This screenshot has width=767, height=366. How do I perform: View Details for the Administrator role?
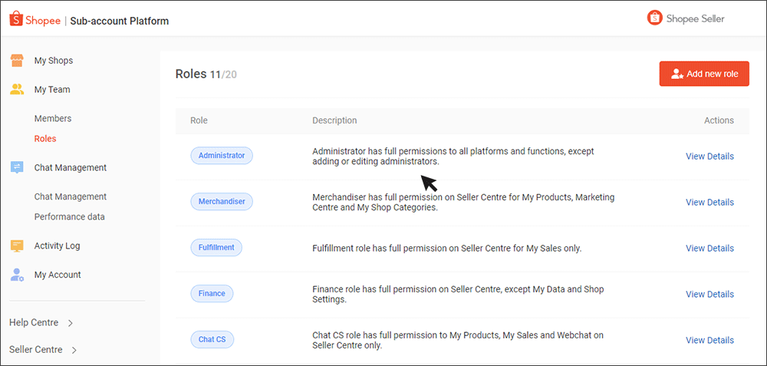[709, 157]
